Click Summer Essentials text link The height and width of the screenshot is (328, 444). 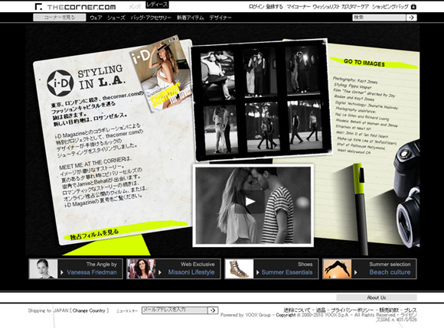[x=287, y=272]
